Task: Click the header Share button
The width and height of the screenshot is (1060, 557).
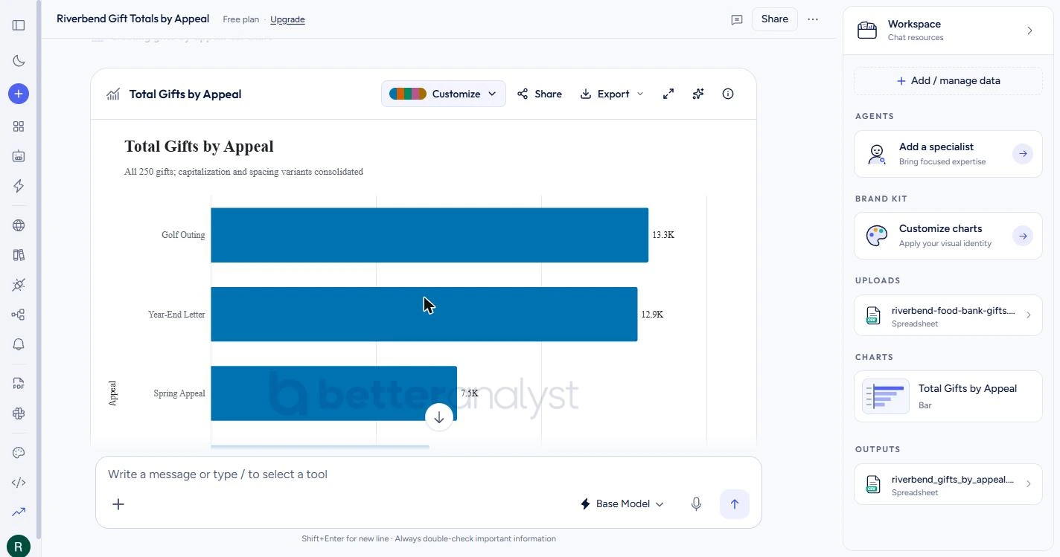Action: coord(774,19)
